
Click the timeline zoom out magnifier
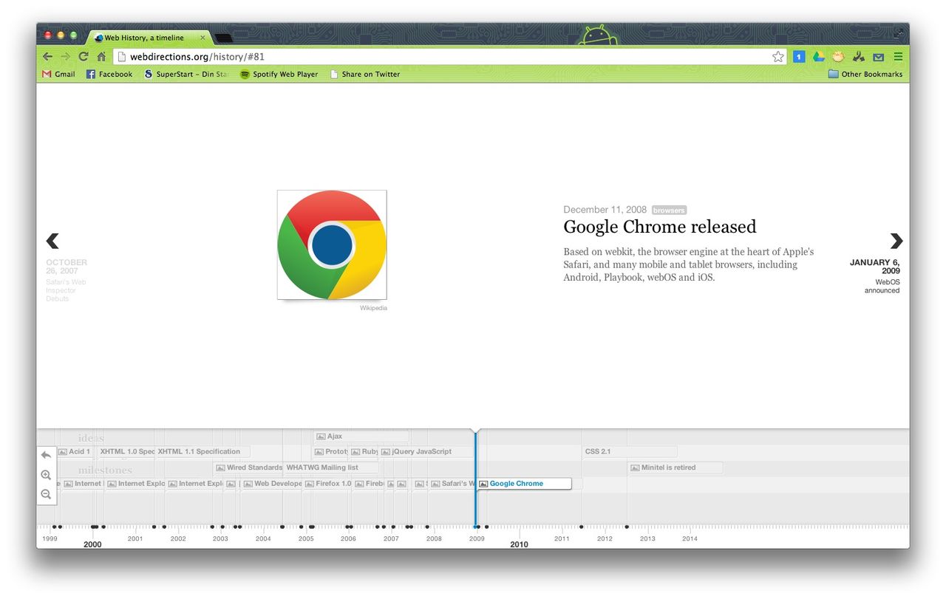point(46,494)
